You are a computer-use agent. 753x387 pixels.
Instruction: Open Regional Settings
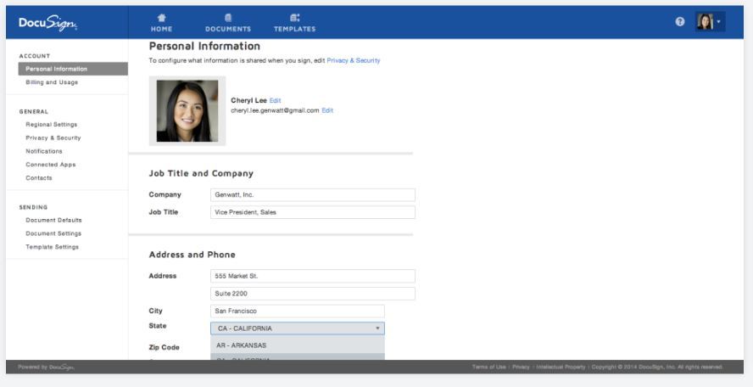click(x=52, y=125)
